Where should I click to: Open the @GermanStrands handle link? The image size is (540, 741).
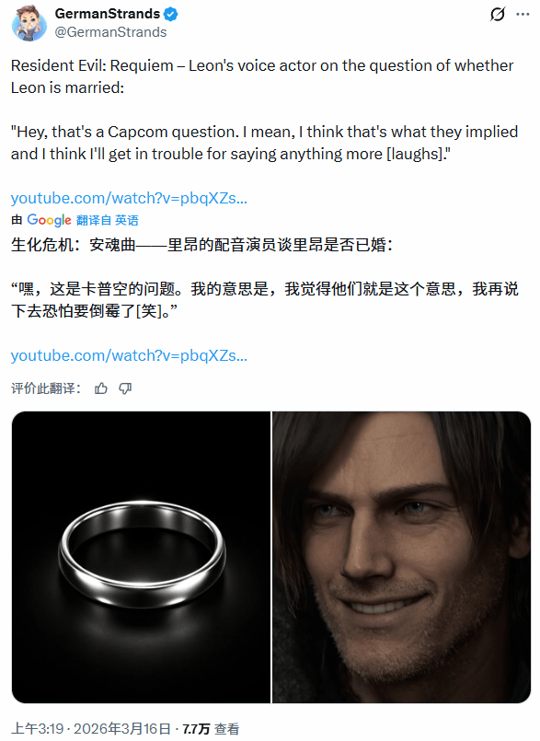click(111, 32)
